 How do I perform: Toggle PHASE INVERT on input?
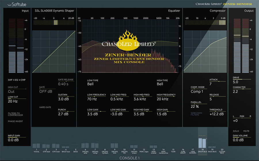pyautogui.click(x=15, y=121)
